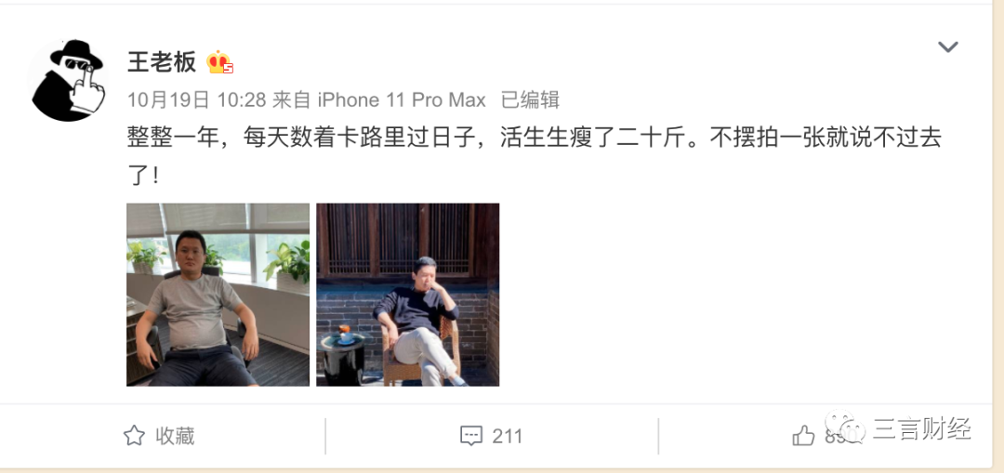Open the photo of the man in the gray shirt
Viewport: 1004px width, 473px height.
pos(218,295)
